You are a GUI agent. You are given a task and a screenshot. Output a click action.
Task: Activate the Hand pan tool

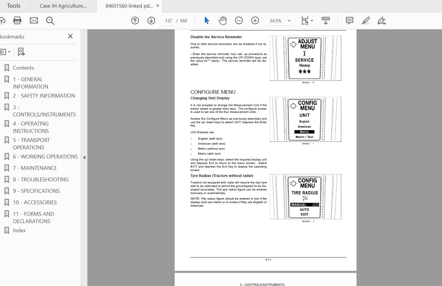click(223, 21)
